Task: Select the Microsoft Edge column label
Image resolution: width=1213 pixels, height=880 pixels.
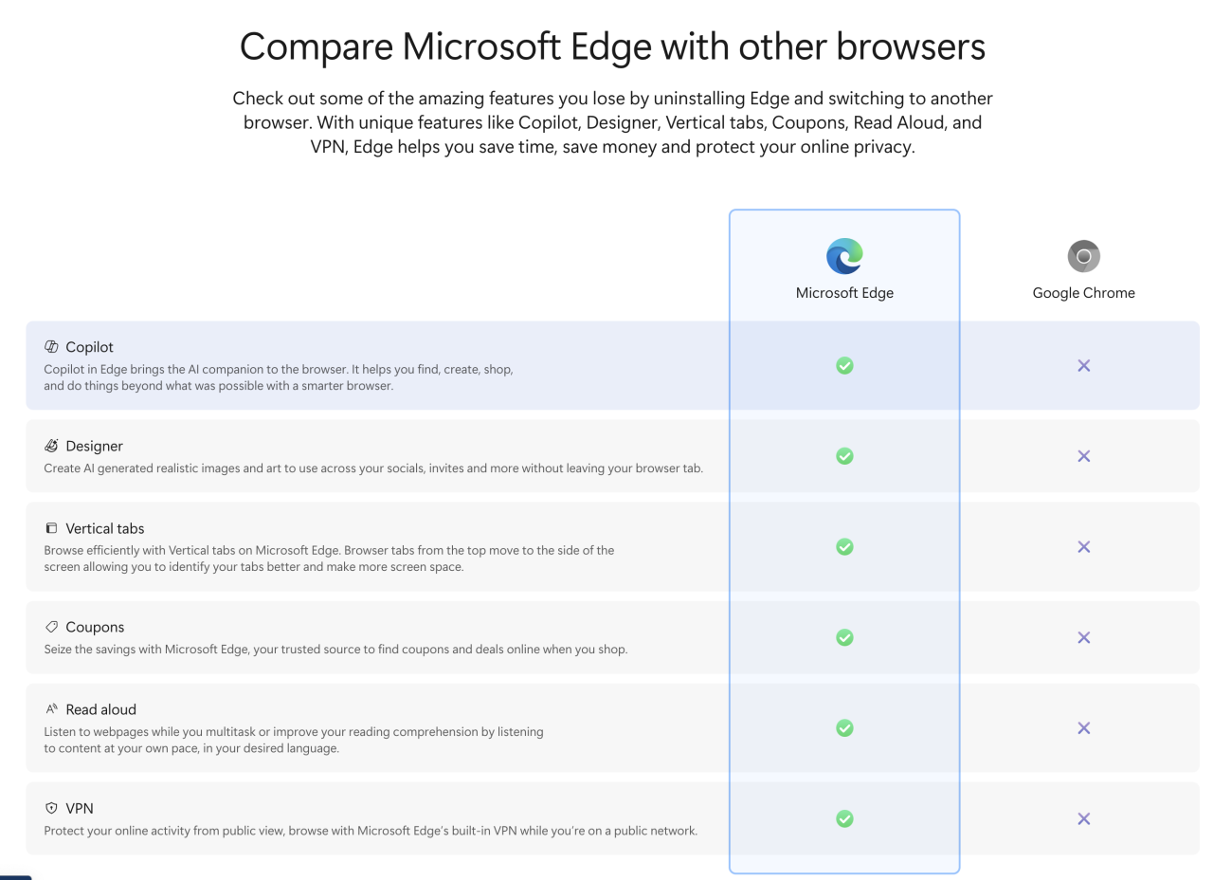Action: (844, 293)
